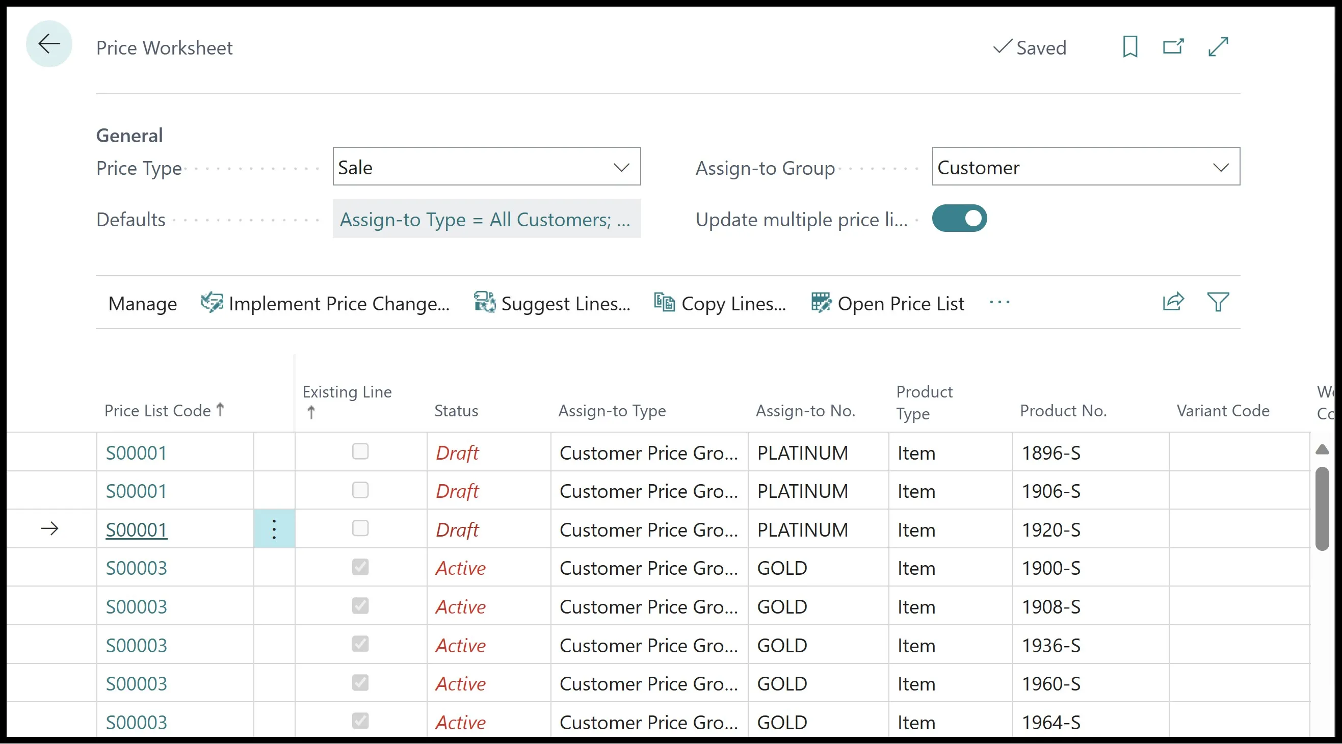The image size is (1342, 744).
Task: Open the page in a new window
Action: coord(1174,47)
